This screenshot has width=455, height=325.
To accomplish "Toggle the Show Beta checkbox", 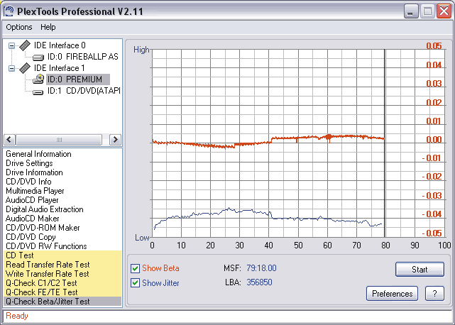I will tap(136, 268).
